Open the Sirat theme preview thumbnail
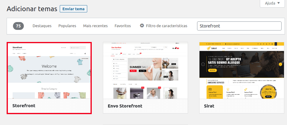 pyautogui.click(x=242, y=70)
